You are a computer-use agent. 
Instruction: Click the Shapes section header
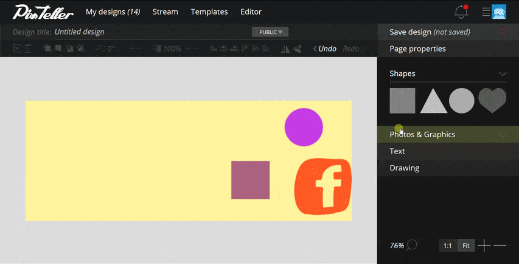[448, 73]
